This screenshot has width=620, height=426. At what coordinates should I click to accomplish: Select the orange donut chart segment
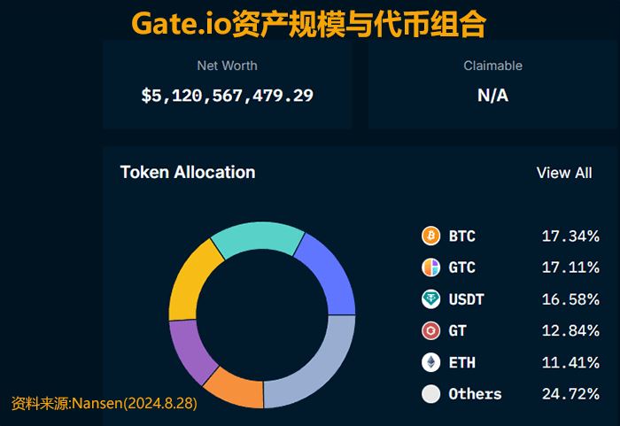(234, 388)
